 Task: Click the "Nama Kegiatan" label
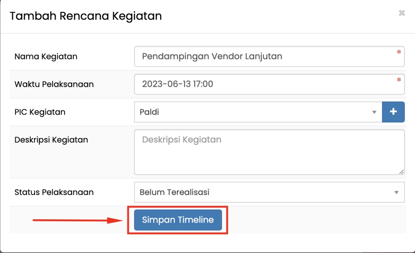46,56
